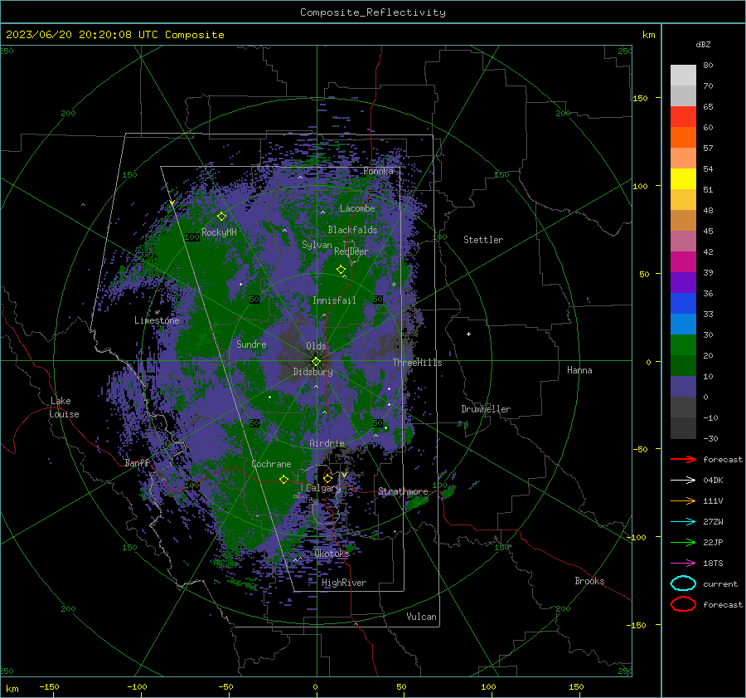Click the ThreeHills city label
Viewport: 746px width, 698px height.
pos(417,363)
